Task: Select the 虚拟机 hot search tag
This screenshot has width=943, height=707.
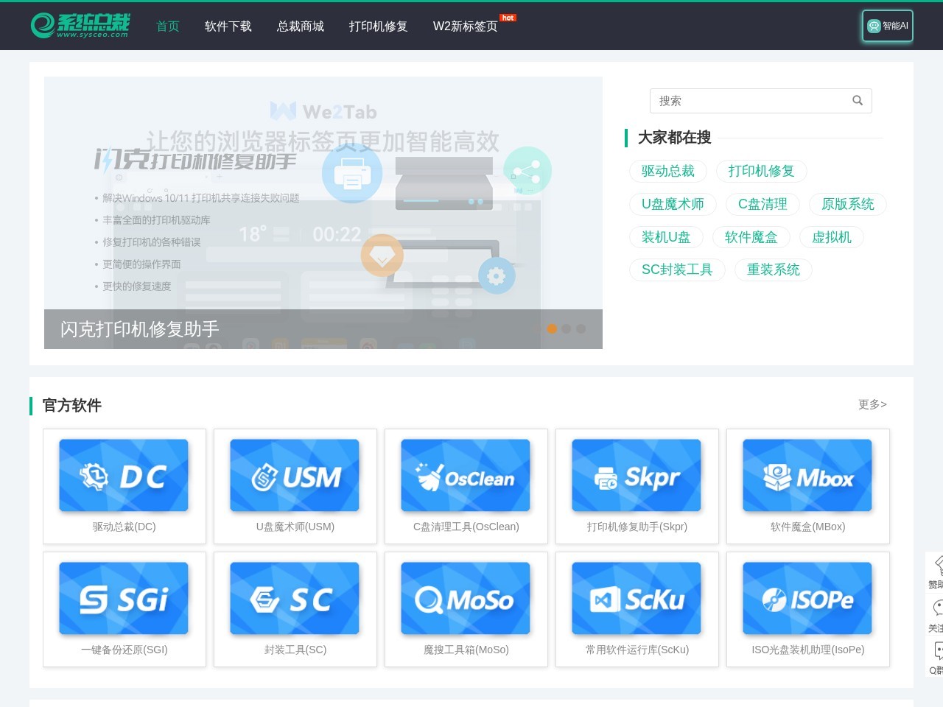Action: 832,237
